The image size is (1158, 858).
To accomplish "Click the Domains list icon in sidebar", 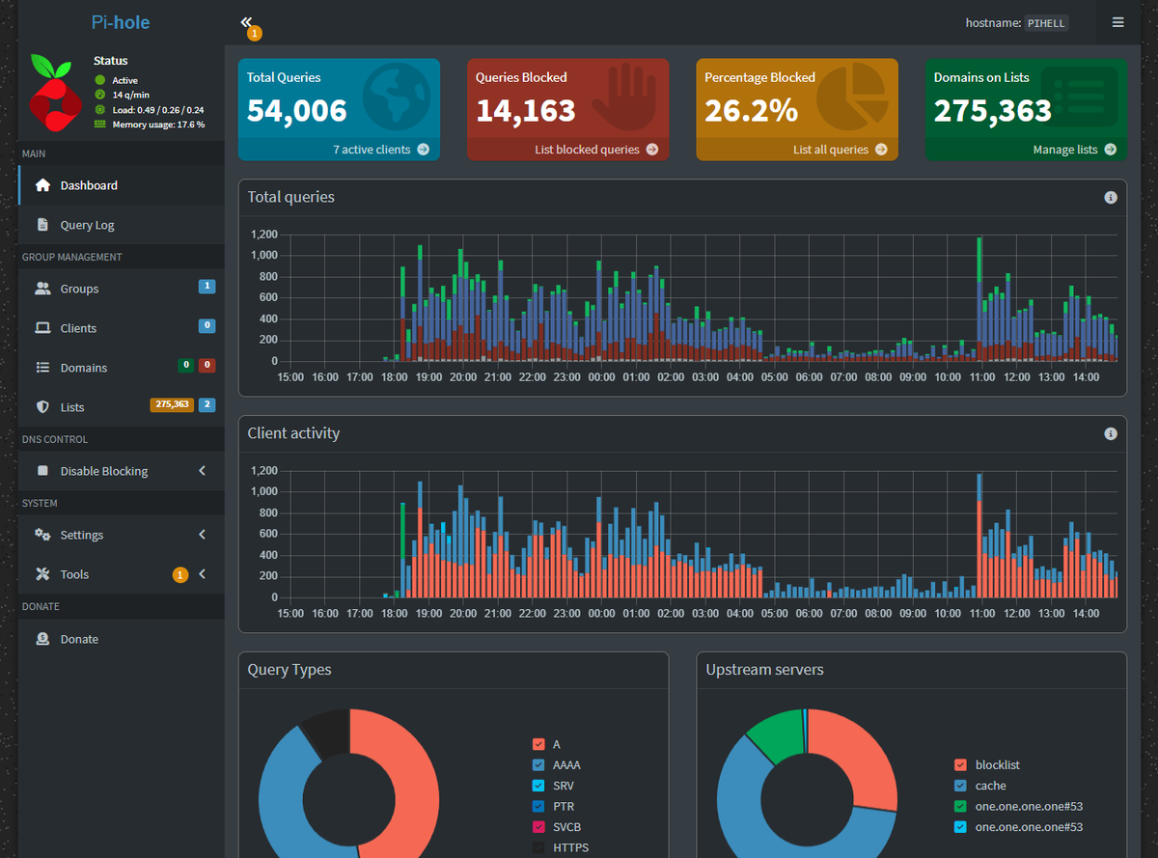I will click(x=42, y=368).
